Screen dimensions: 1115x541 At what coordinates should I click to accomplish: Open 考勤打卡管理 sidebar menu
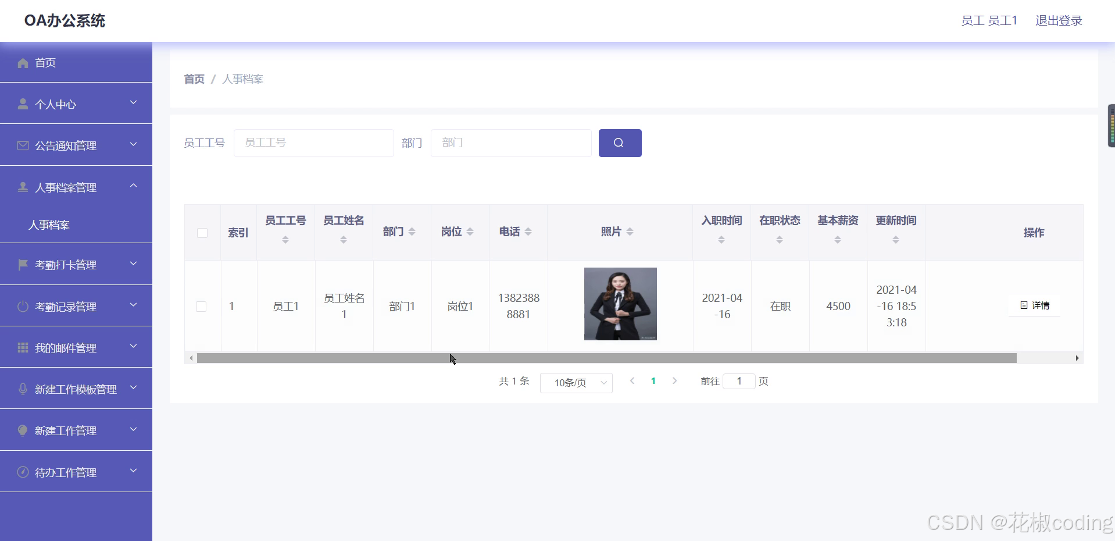point(76,265)
